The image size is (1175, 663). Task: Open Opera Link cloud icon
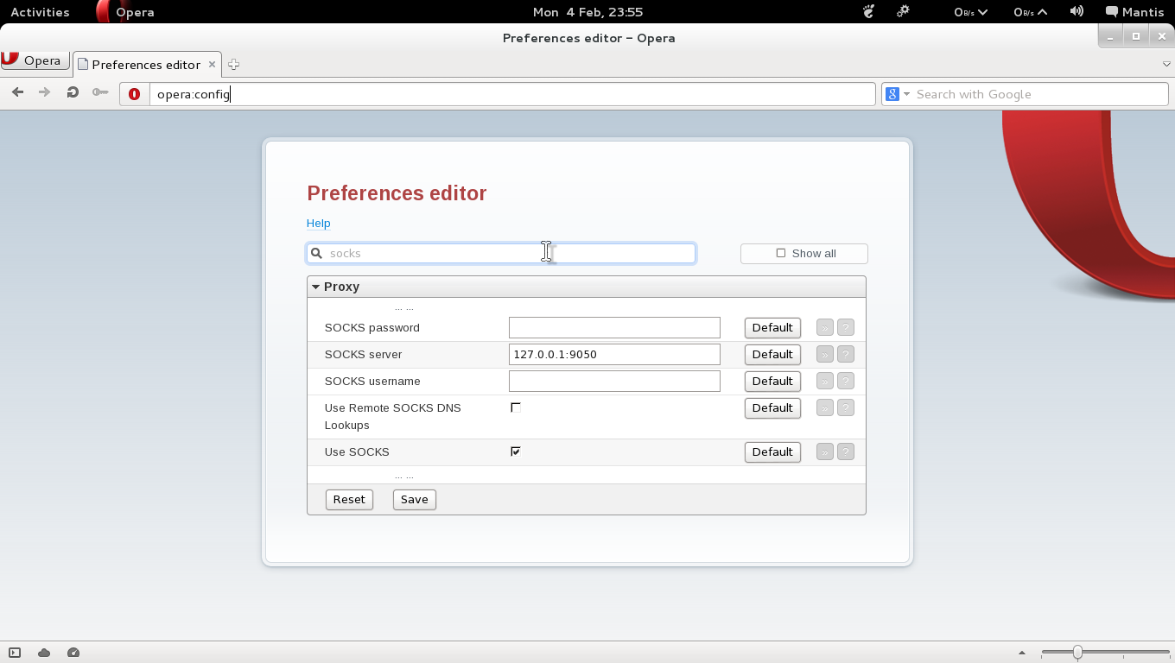44,653
